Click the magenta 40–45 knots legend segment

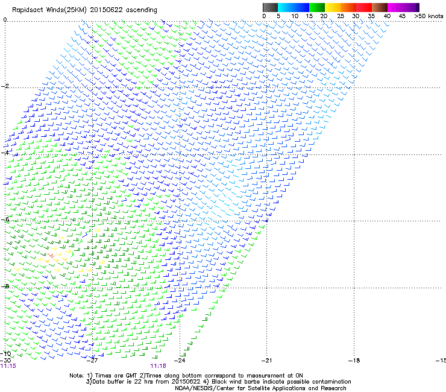[x=395, y=7]
